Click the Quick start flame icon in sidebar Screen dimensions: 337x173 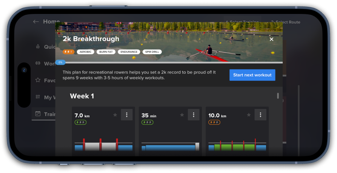[x=38, y=47]
